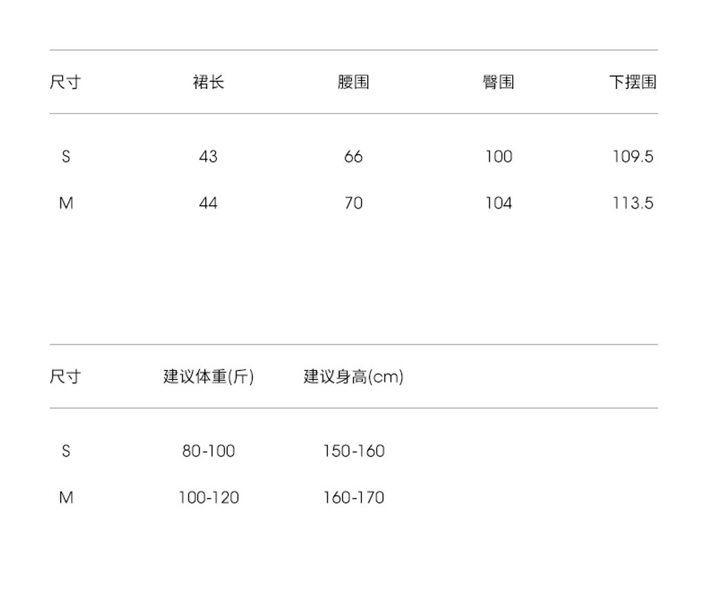Click the 下摆围 column header
Image resolution: width=707 pixels, height=607 pixels.
(632, 82)
